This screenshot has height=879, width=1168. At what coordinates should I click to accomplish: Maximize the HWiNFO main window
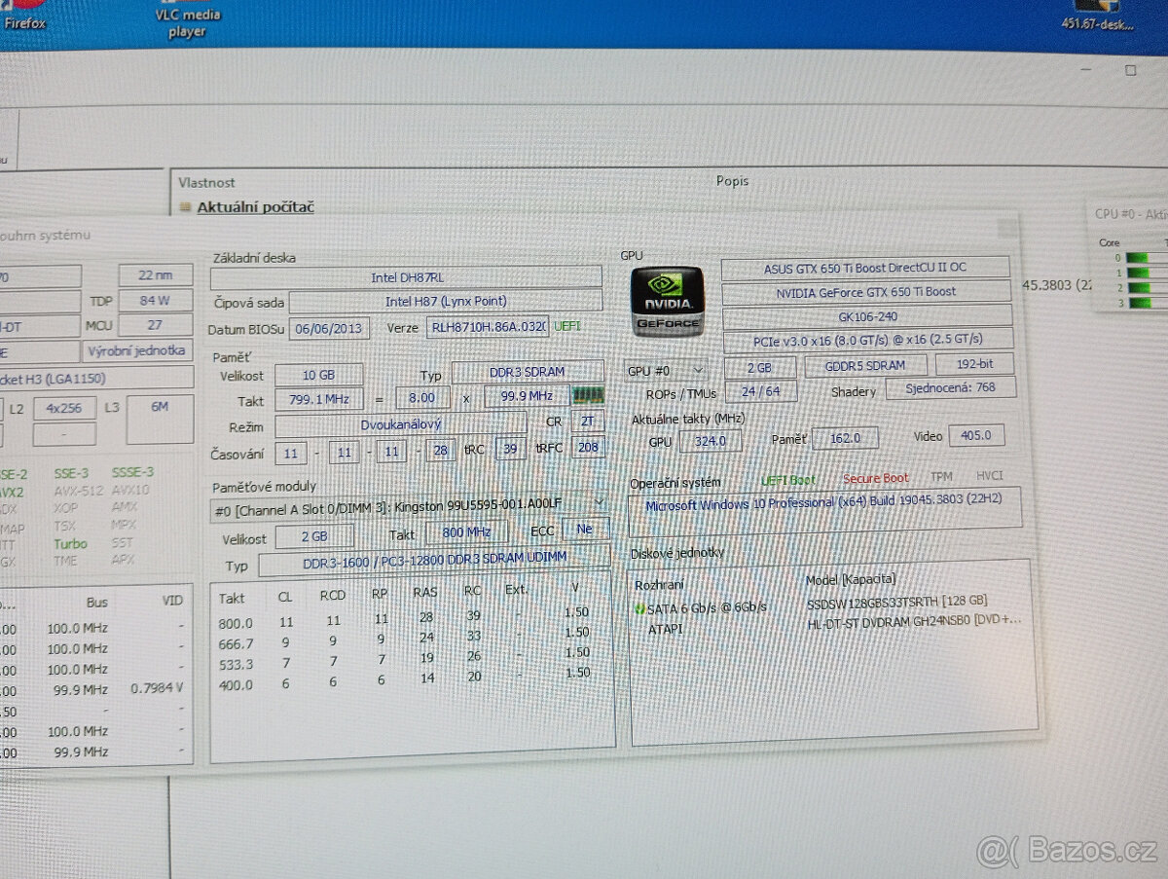[x=1130, y=71]
